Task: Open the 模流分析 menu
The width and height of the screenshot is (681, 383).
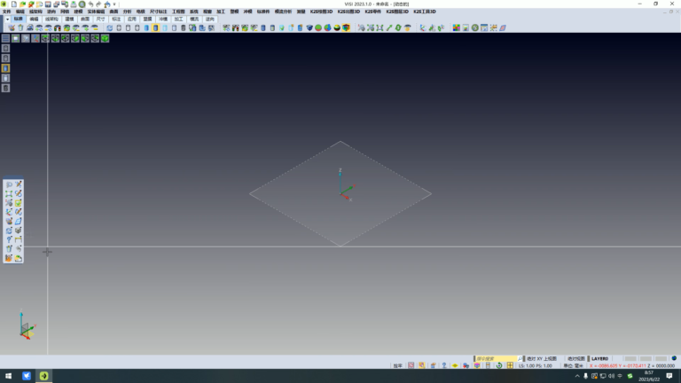Action: 283,12
